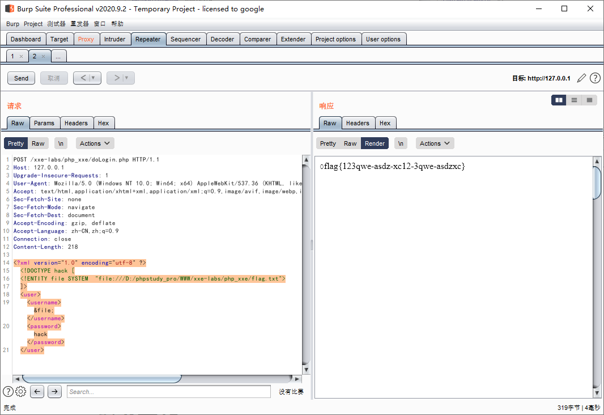Image resolution: width=604 pixels, height=415 pixels.
Task: Select side-by-side layout view icon
Action: (x=559, y=100)
